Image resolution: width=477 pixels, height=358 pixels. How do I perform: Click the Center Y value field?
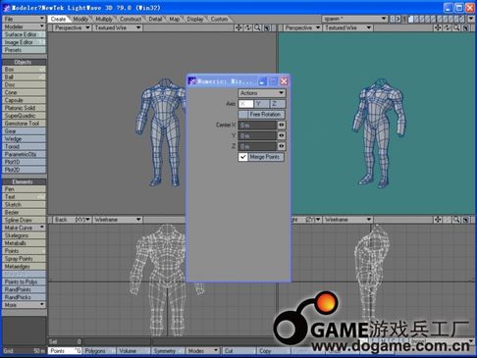[257, 135]
